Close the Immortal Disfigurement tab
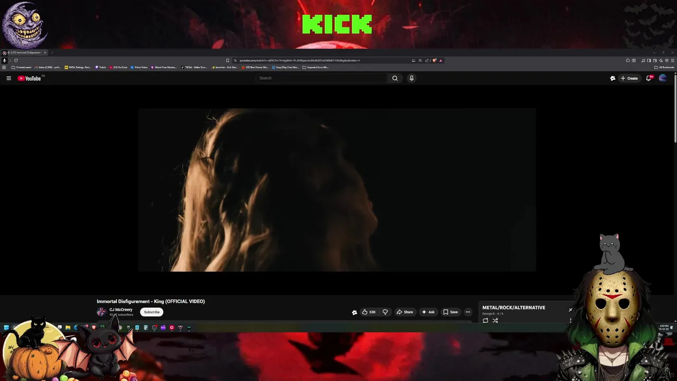Screen dimensions: 677x381 click(x=45, y=53)
